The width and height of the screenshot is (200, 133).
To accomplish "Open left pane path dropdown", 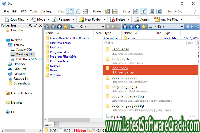I will 103,27.
